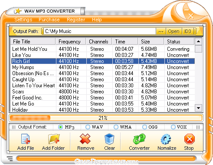Select the WAV output format
Screen dimensions: 213x165
point(88,127)
